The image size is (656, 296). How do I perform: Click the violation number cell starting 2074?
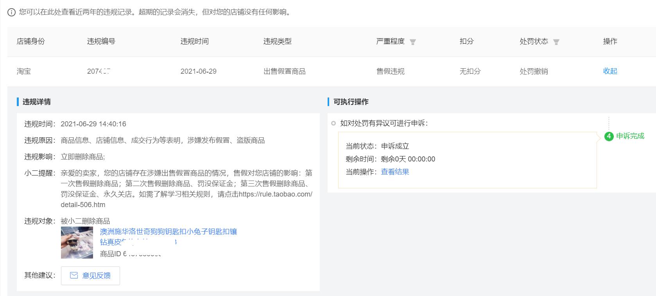(x=99, y=71)
